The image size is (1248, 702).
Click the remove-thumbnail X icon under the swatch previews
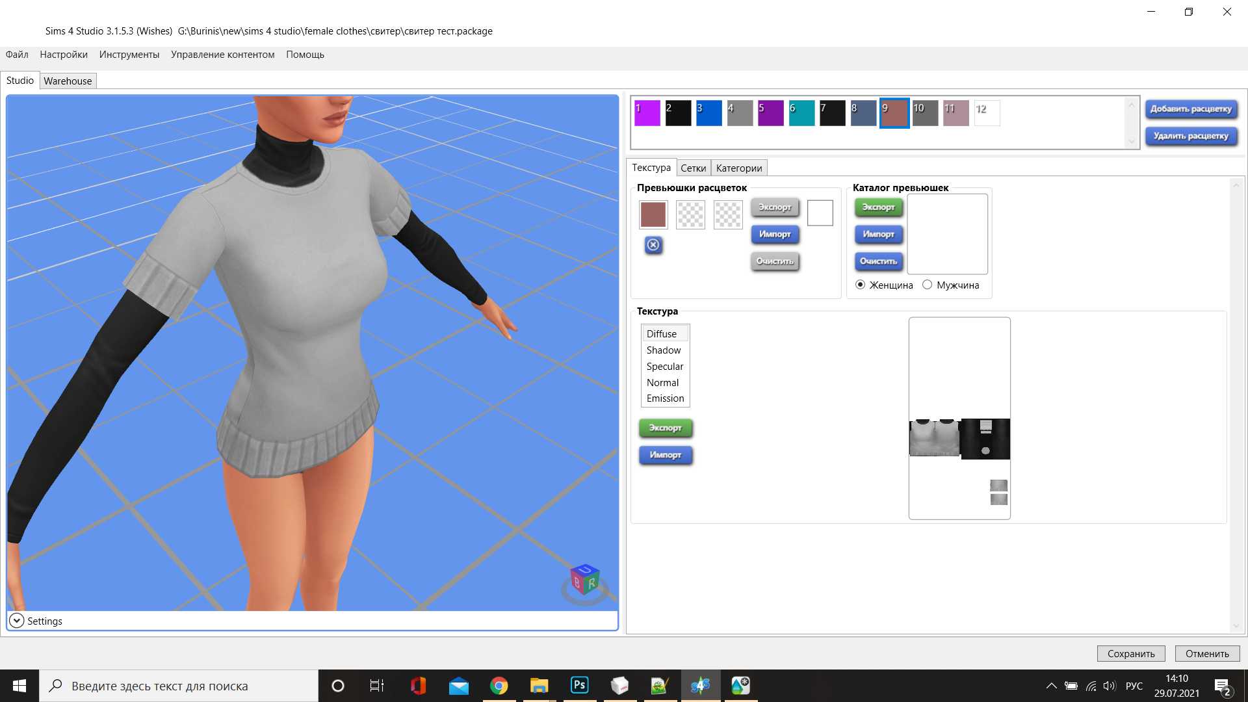coord(653,245)
